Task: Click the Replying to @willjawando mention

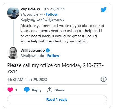Action: (x=53, y=20)
